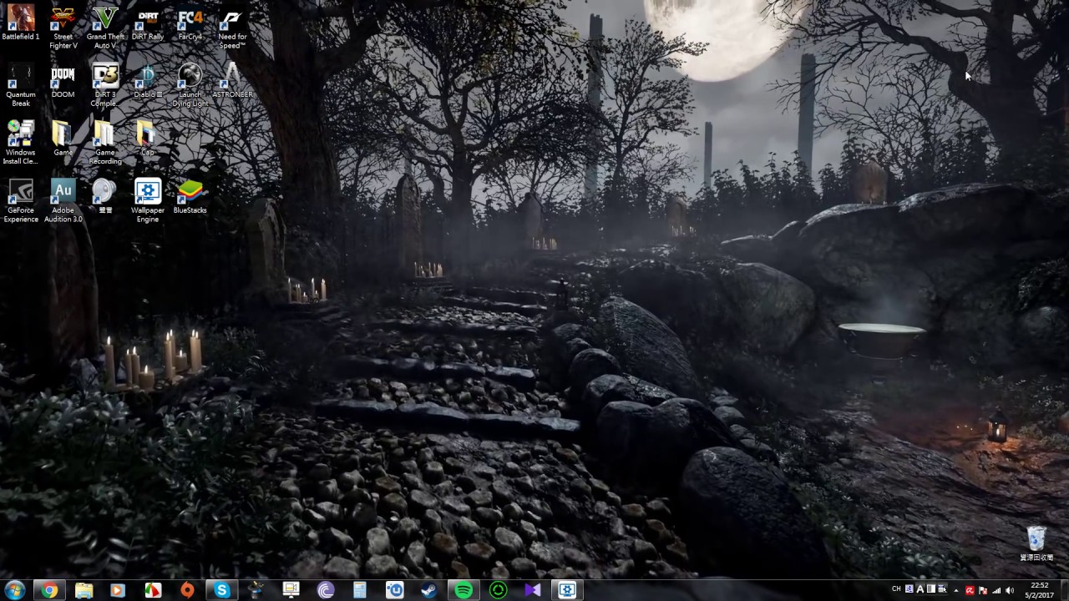The image size is (1069, 601).
Task: Open Google Chrome from the taskbar
Action: [50, 590]
